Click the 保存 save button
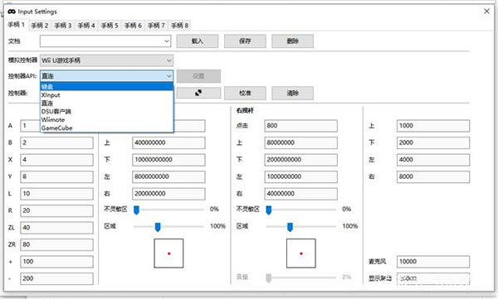Image resolution: width=498 pixels, height=299 pixels. tap(245, 41)
